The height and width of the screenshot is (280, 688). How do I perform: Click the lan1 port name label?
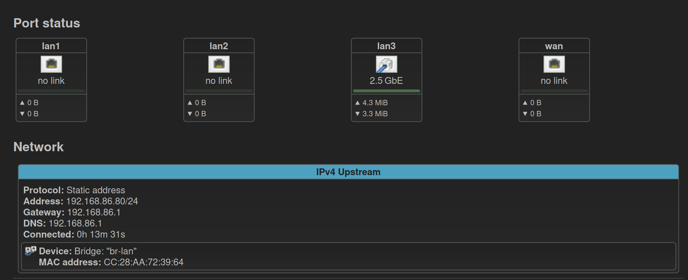pos(51,46)
